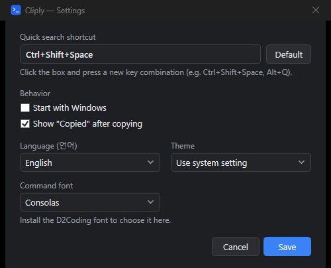Click the Cliply app icon in title bar
Screen dimensions: 331x268
pos(16,10)
